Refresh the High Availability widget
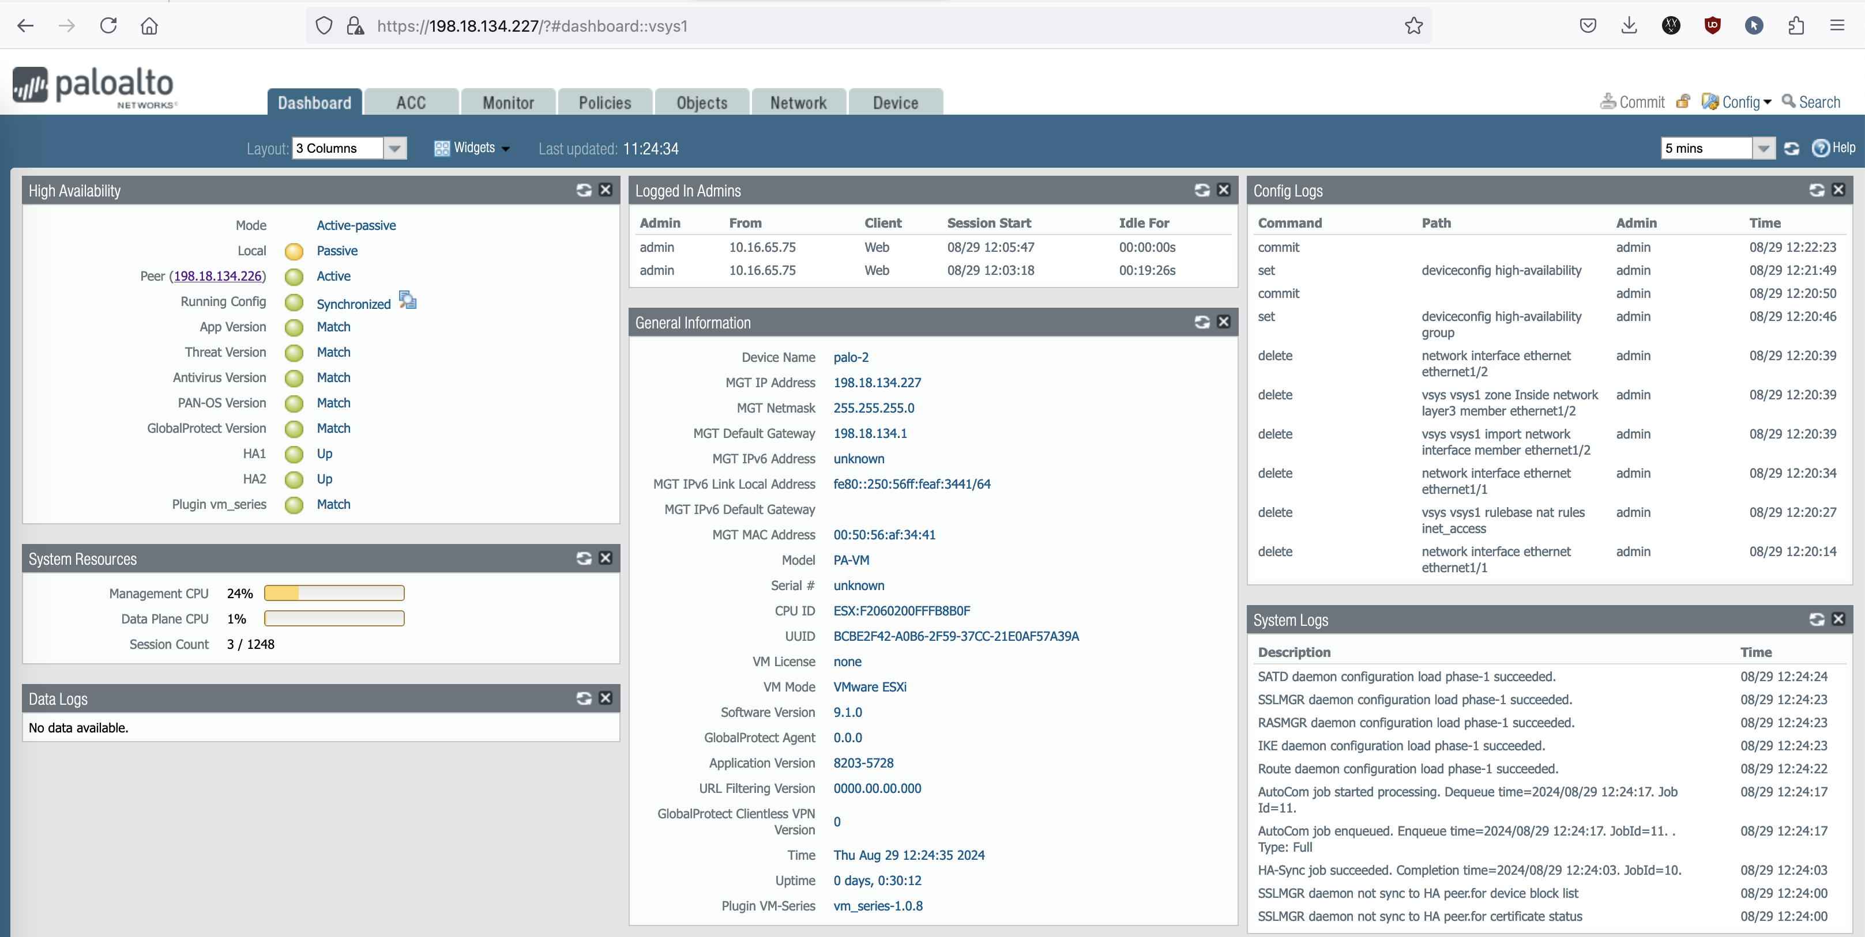The width and height of the screenshot is (1865, 937). click(x=584, y=190)
